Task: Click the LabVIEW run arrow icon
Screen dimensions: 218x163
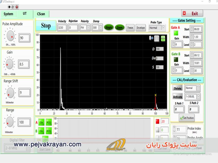Action: [x=9, y=7]
